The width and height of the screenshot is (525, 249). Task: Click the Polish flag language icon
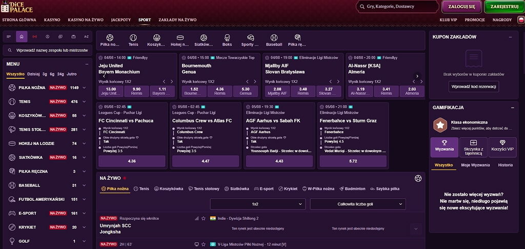(x=520, y=20)
